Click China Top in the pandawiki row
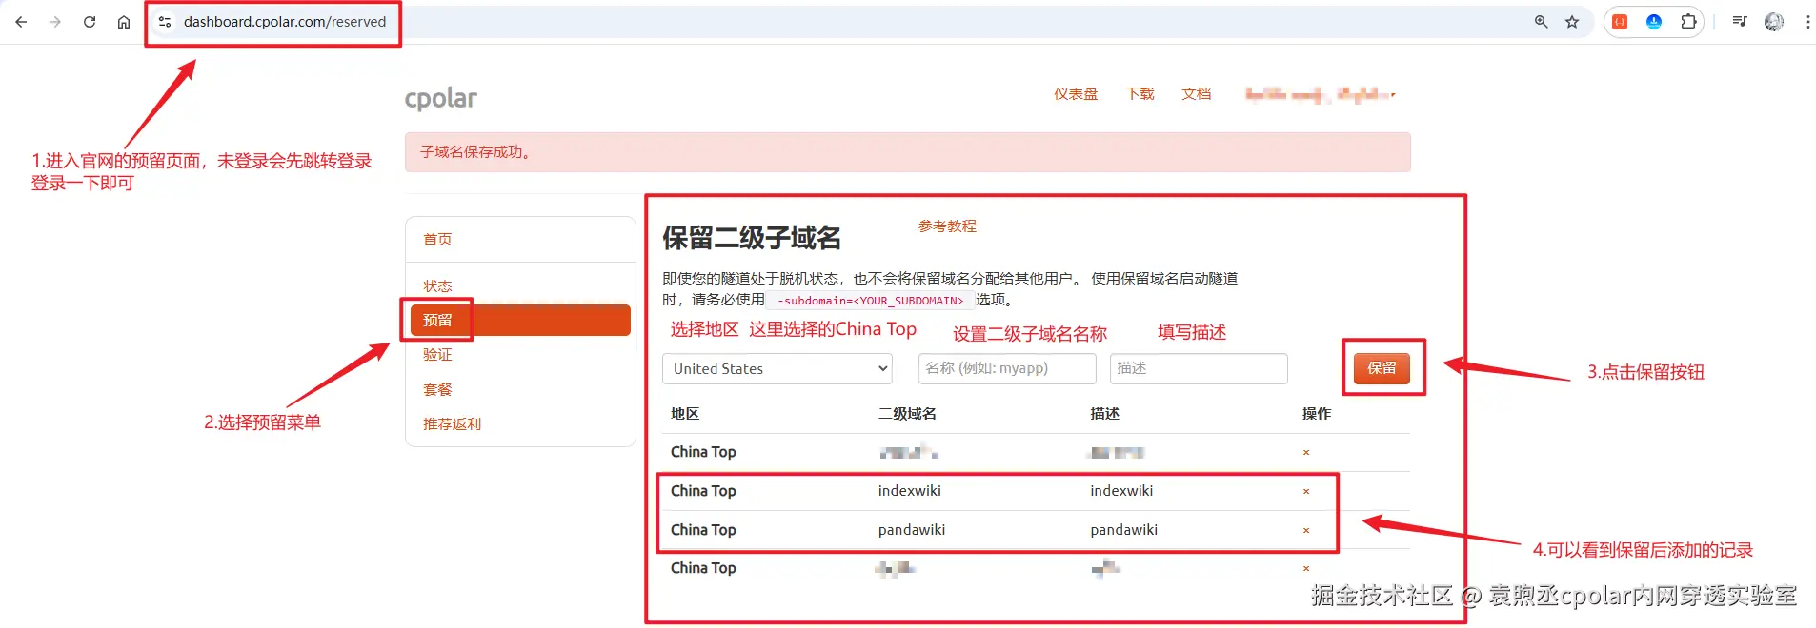This screenshot has height=628, width=1816. (703, 530)
